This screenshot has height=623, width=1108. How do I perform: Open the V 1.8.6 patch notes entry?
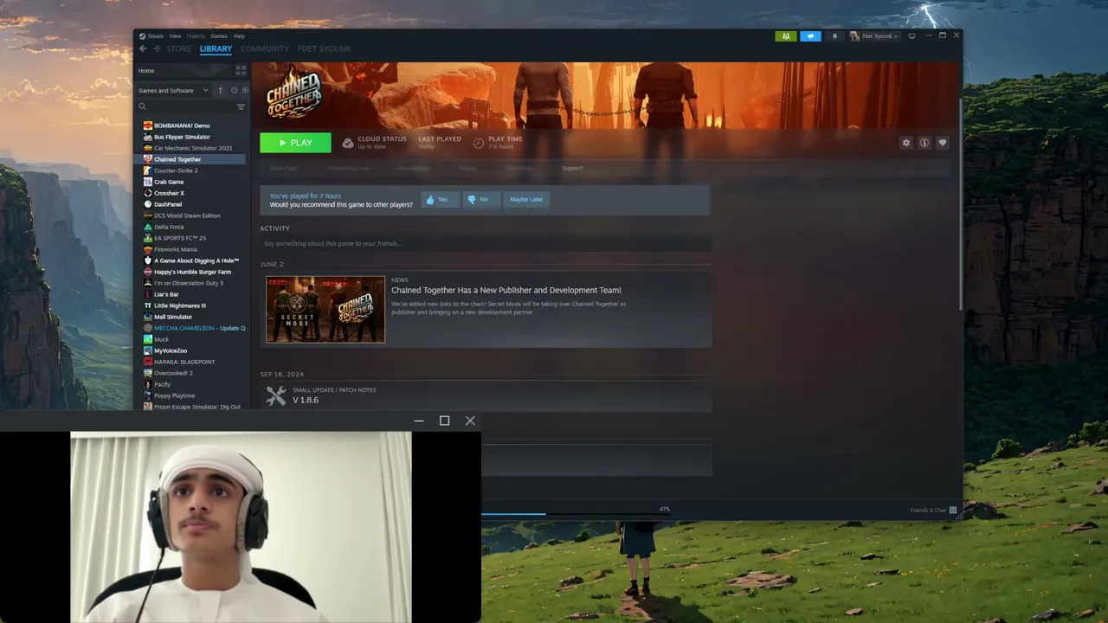[306, 400]
